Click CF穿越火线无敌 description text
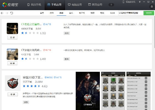155x110 pixels. coord(84,50)
